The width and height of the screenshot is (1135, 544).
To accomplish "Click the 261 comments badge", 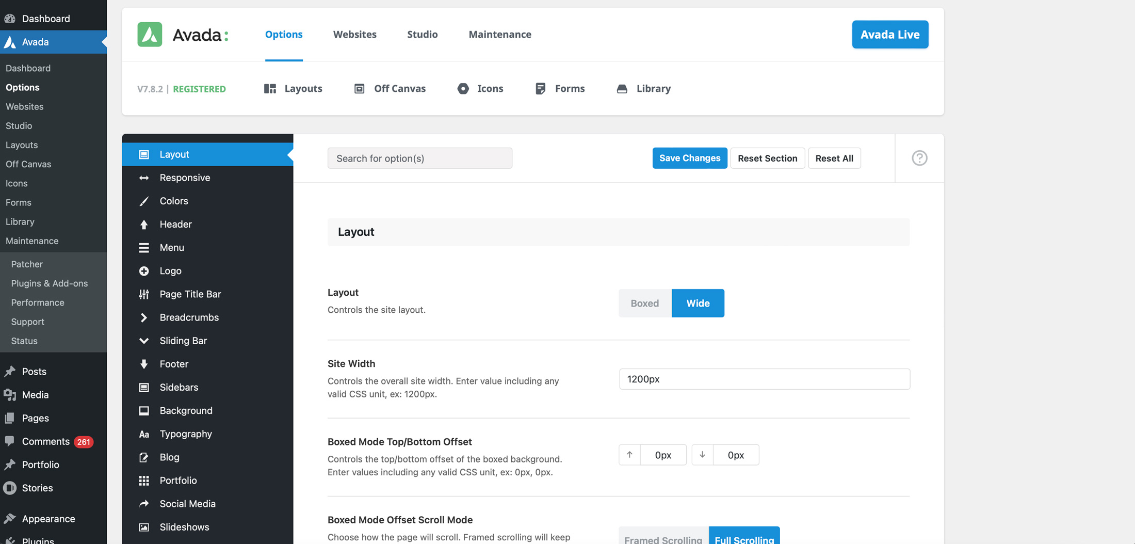I will 84,442.
